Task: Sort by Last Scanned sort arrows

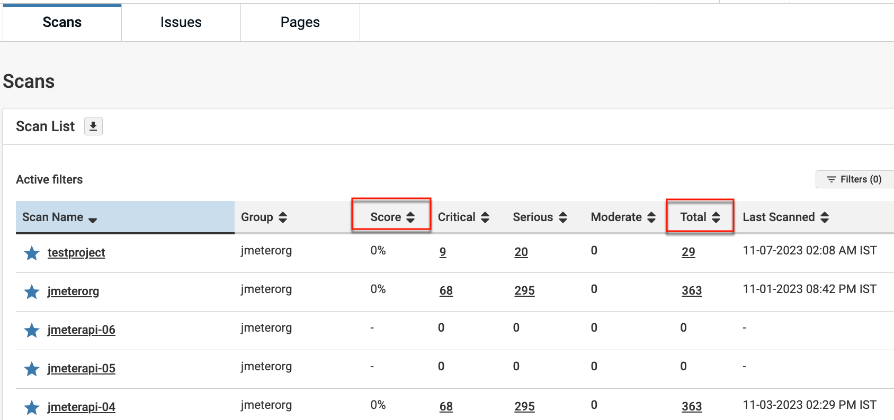Action: (x=825, y=217)
